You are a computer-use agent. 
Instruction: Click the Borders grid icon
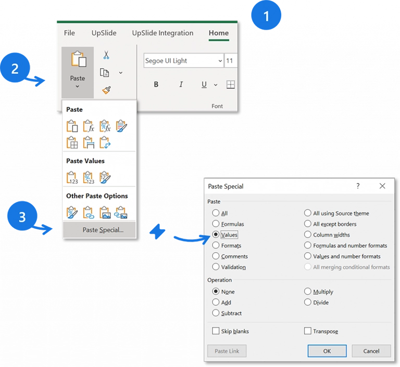click(x=231, y=85)
